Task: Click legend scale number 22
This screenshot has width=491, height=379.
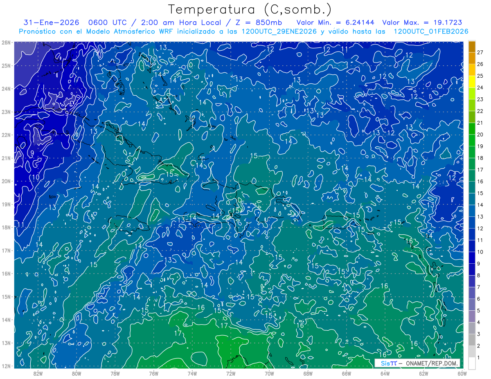Action: point(480,111)
